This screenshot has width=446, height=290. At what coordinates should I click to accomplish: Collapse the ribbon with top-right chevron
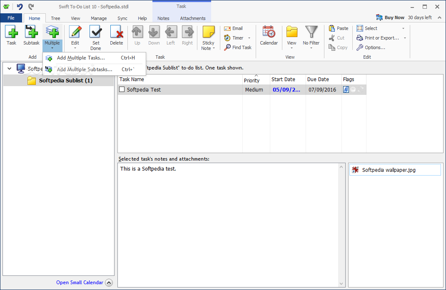[x=439, y=17]
